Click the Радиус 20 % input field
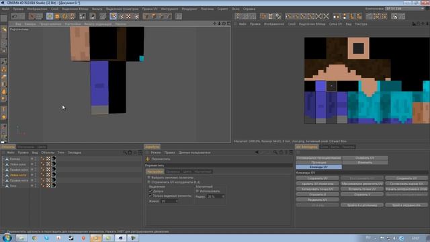 (214, 196)
